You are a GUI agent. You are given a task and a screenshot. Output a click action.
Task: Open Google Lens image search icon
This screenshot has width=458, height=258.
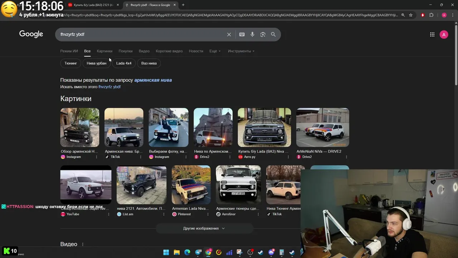[263, 34]
